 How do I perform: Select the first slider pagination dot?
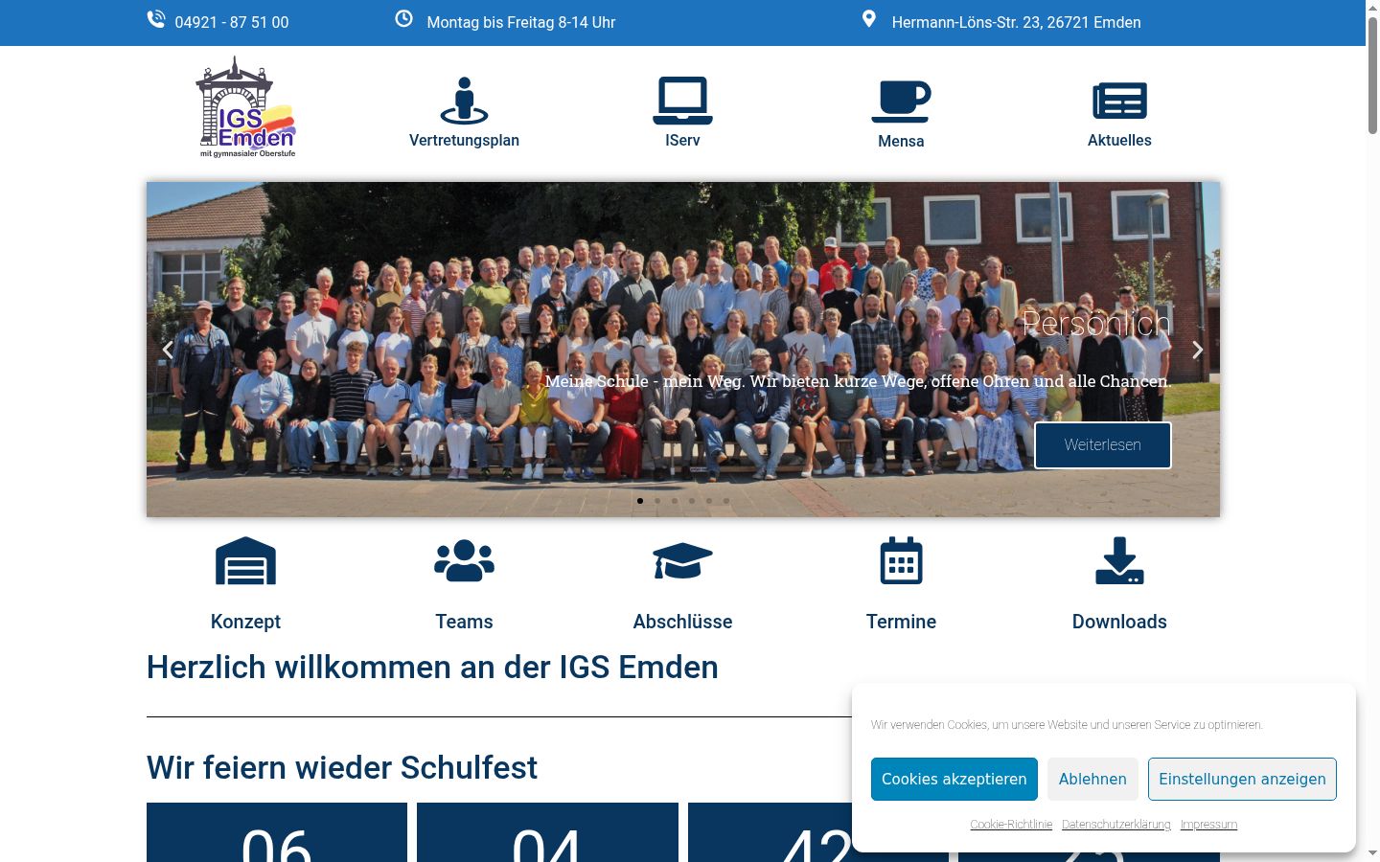[640, 501]
